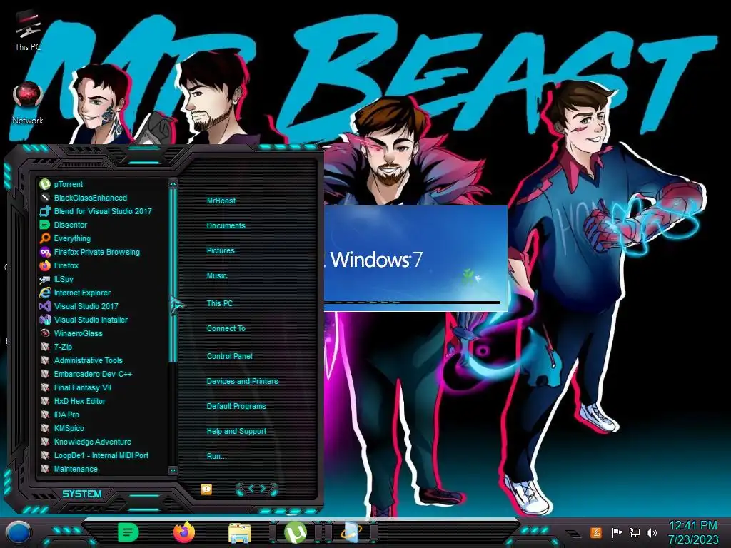The image size is (731, 548).
Task: Click Run... in the Start menu
Action: click(217, 456)
